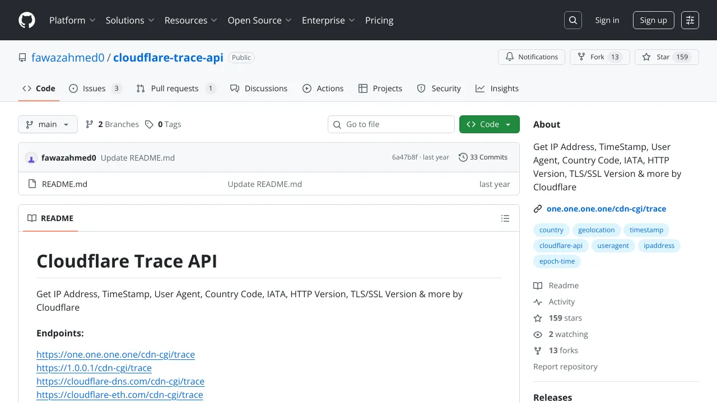Open the appearance settings icon button

tap(690, 20)
